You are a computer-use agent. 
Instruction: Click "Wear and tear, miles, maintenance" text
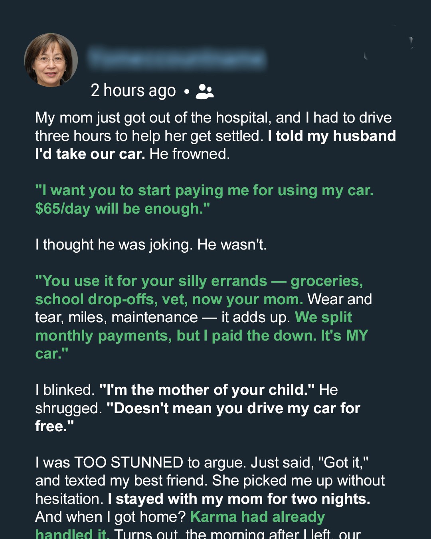116,317
